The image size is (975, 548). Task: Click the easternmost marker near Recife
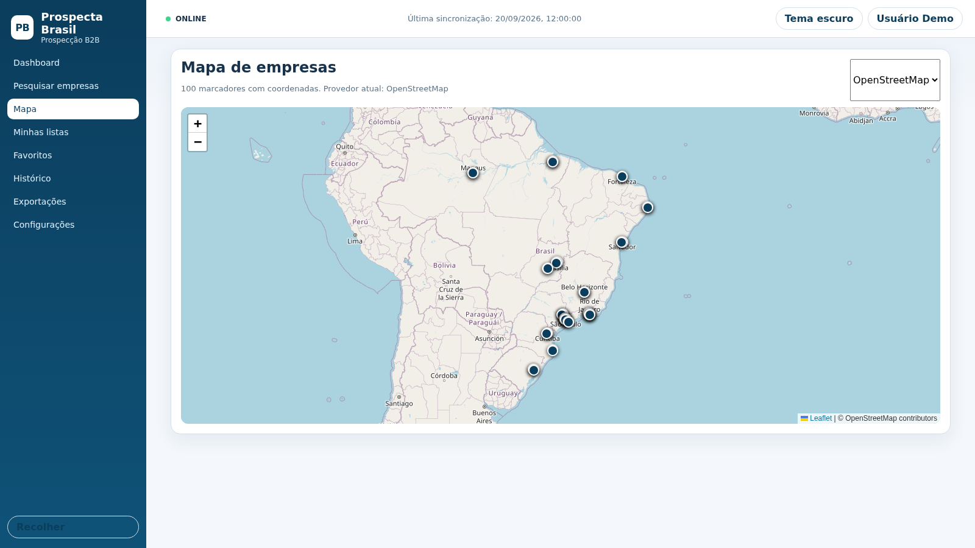coord(648,208)
